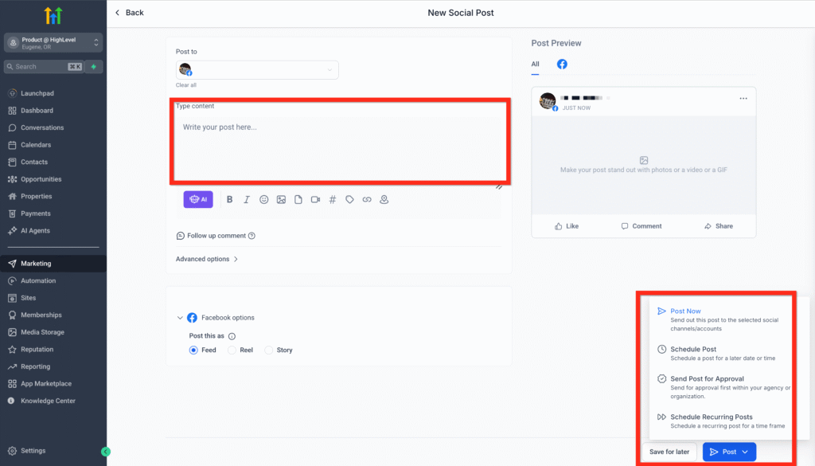
Task: Click Save for later button
Action: (669, 452)
